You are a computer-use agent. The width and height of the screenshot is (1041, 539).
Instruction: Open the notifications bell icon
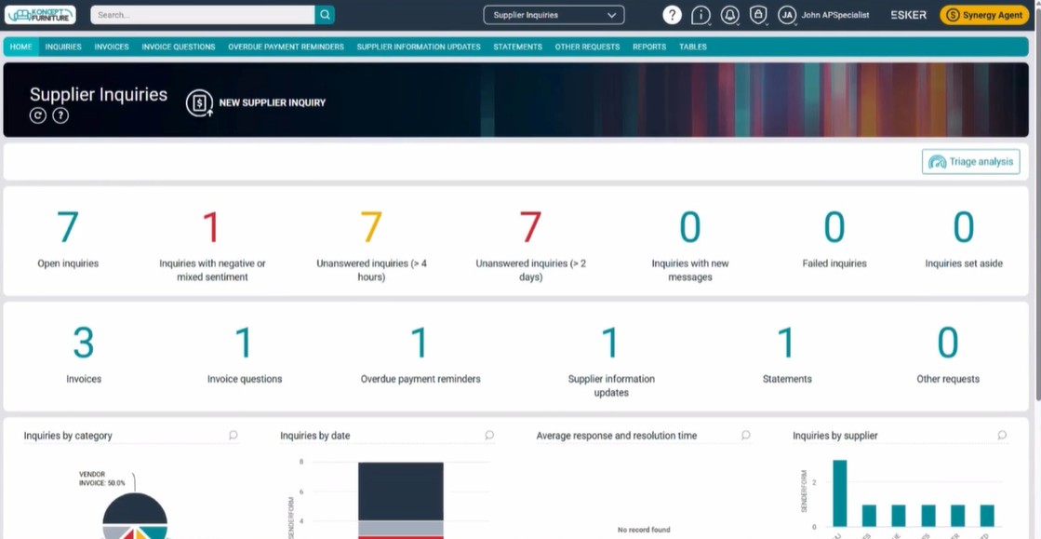tap(730, 15)
